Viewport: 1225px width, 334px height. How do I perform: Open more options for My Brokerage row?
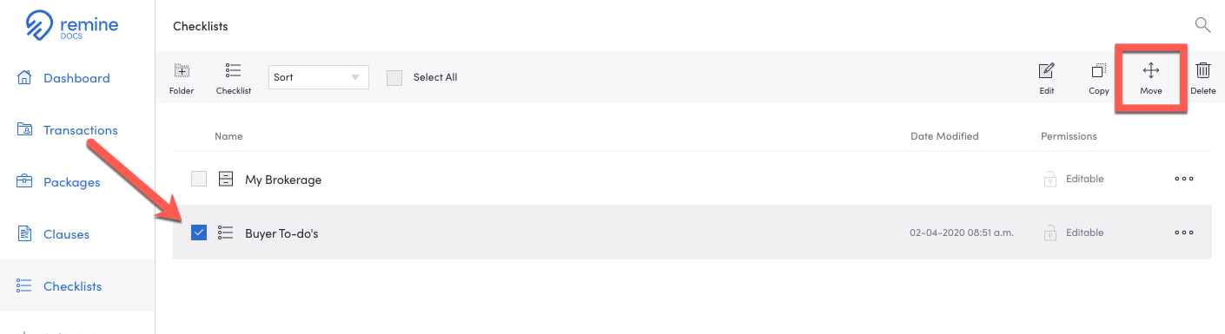(1184, 180)
